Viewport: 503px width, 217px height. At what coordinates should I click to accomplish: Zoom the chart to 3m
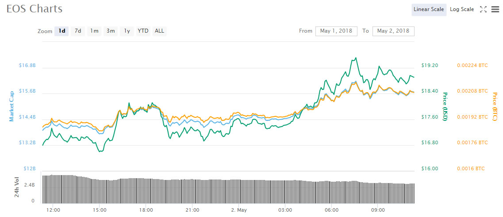click(x=111, y=31)
